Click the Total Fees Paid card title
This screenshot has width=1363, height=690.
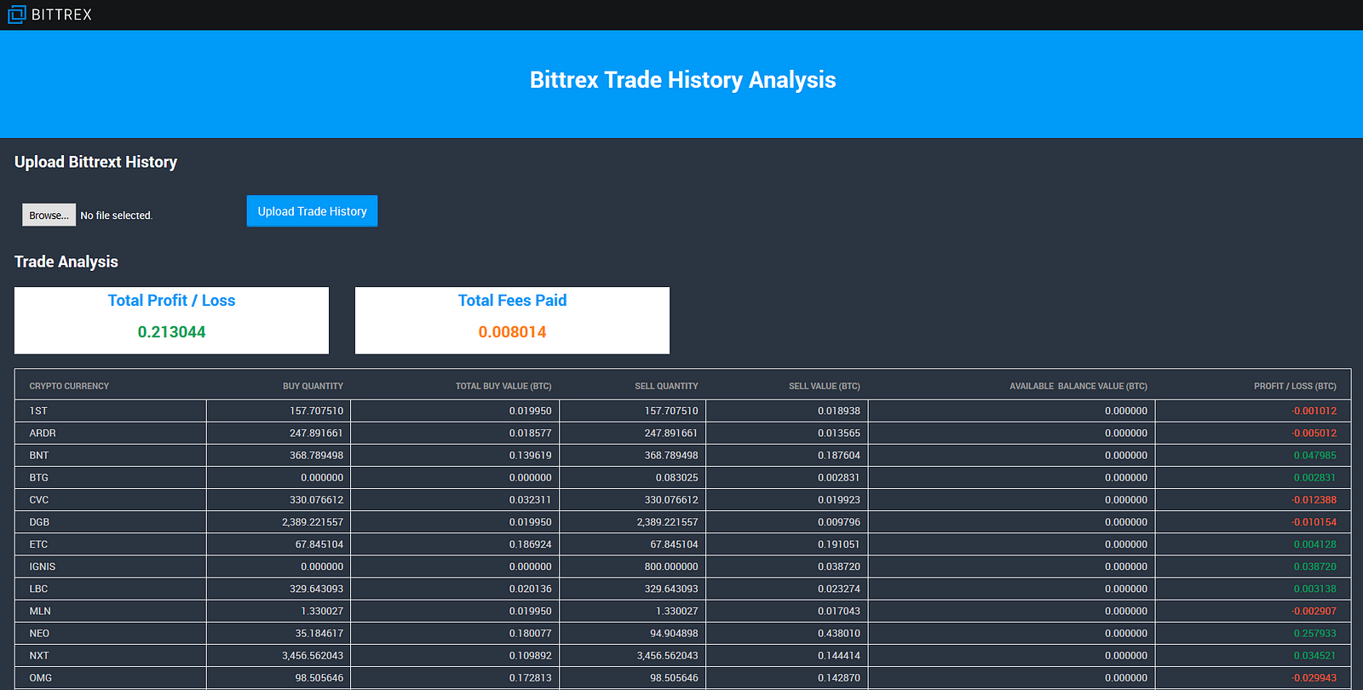point(512,301)
